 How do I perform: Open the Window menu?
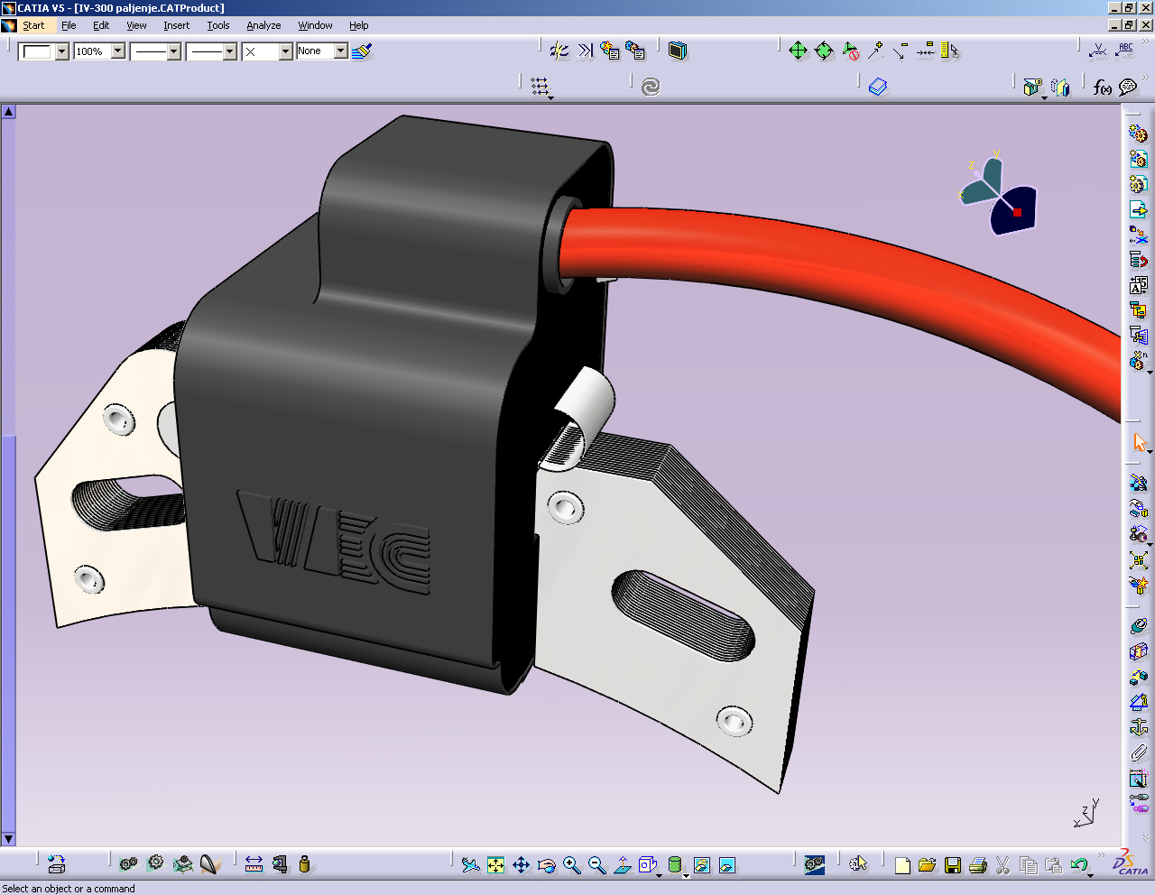(316, 25)
